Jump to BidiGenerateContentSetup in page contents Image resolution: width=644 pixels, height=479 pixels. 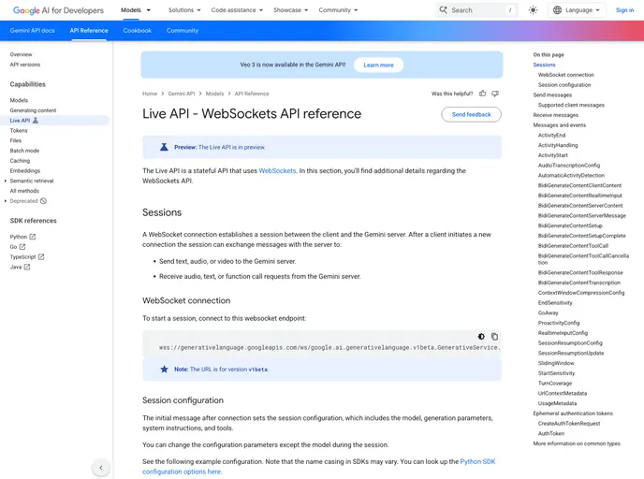point(570,225)
